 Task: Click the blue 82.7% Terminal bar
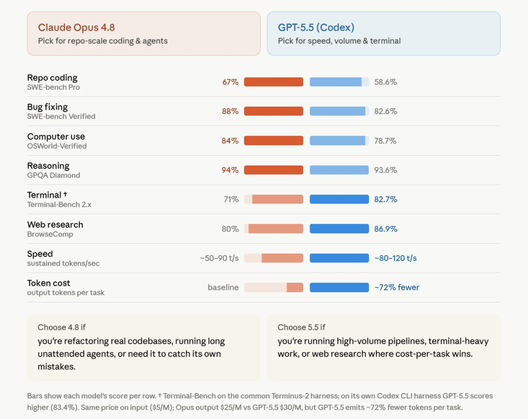coord(339,199)
